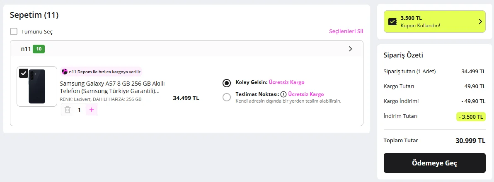Select the Kolay Gelsin delivery option
This screenshot has height=182, width=494.
[x=227, y=83]
